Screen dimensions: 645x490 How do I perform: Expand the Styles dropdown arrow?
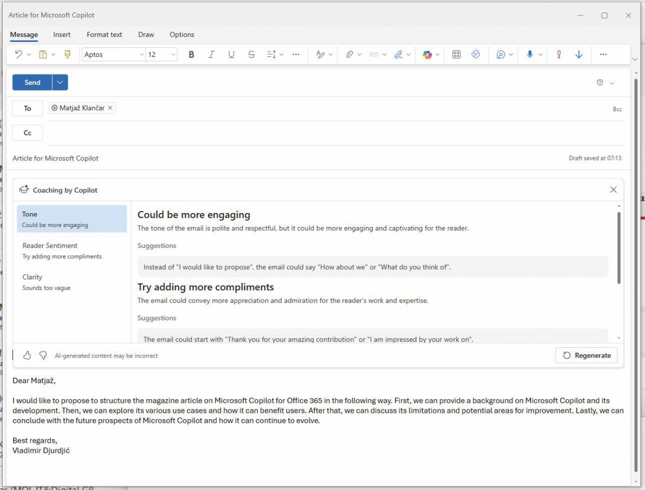pyautogui.click(x=330, y=54)
